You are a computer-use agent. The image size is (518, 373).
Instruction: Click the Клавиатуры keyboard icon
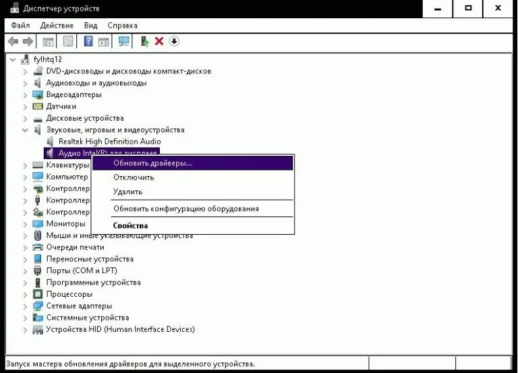38,165
